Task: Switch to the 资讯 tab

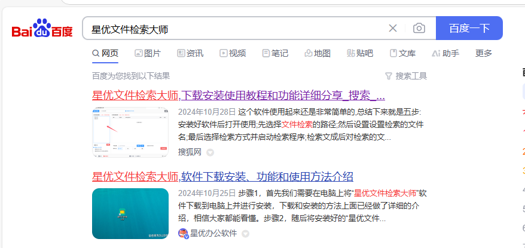Action: click(x=190, y=53)
